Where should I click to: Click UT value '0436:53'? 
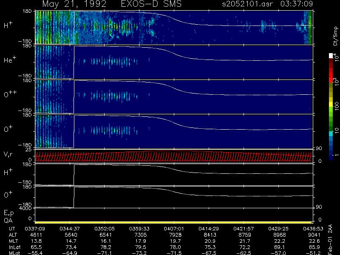pyautogui.click(x=313, y=229)
